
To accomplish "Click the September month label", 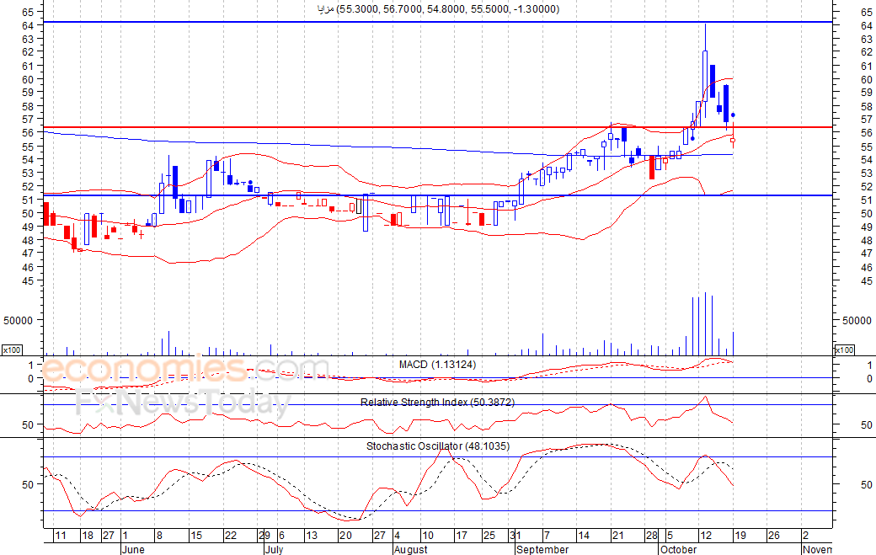I will (542, 549).
